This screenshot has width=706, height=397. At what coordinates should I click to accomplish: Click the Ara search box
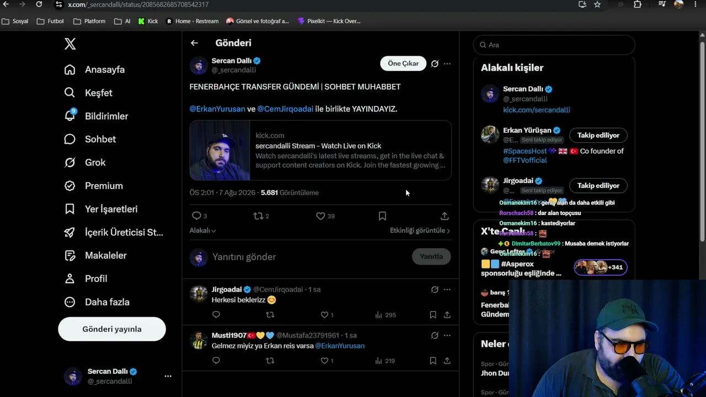pyautogui.click(x=554, y=45)
